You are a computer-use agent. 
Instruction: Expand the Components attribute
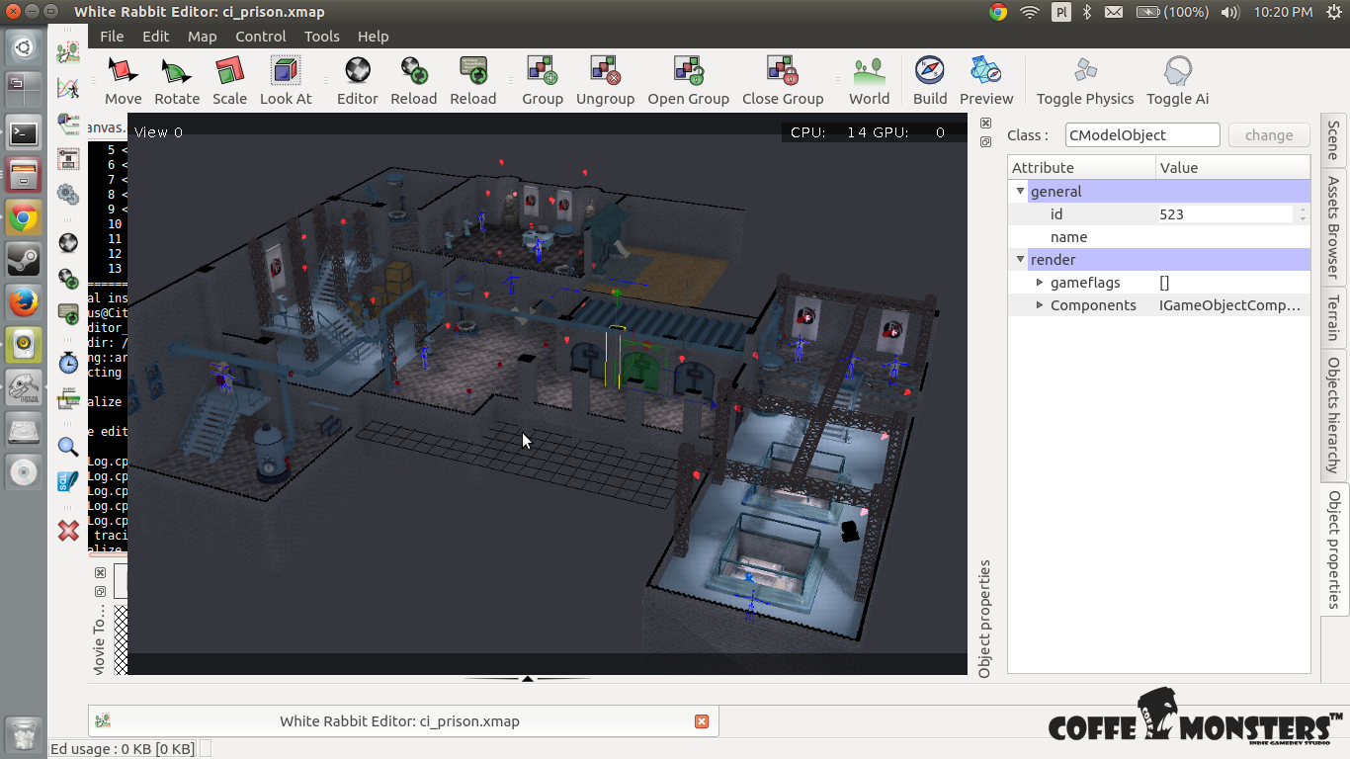pyautogui.click(x=1040, y=305)
